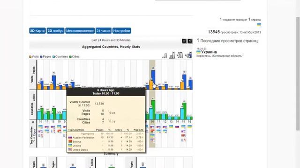Click the page vertical scrollbar thumb
Viewport: 300px width, 168px height.
pos(298,74)
